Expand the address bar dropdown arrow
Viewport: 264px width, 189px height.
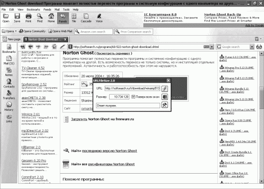point(212,47)
